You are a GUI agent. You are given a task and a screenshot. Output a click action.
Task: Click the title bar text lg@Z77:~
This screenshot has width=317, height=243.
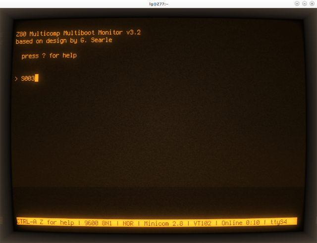158,4
